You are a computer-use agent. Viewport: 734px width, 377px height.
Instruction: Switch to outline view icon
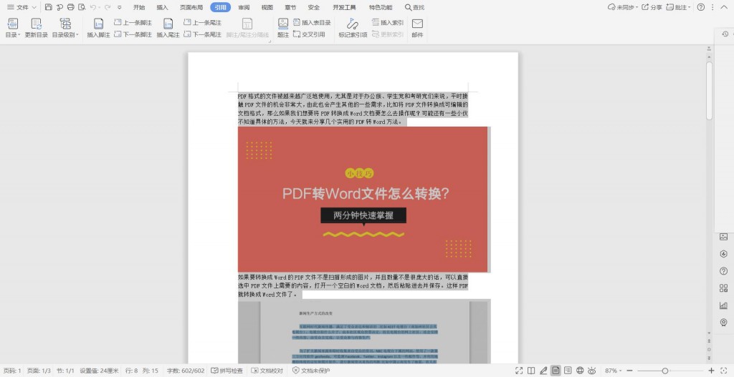point(568,371)
